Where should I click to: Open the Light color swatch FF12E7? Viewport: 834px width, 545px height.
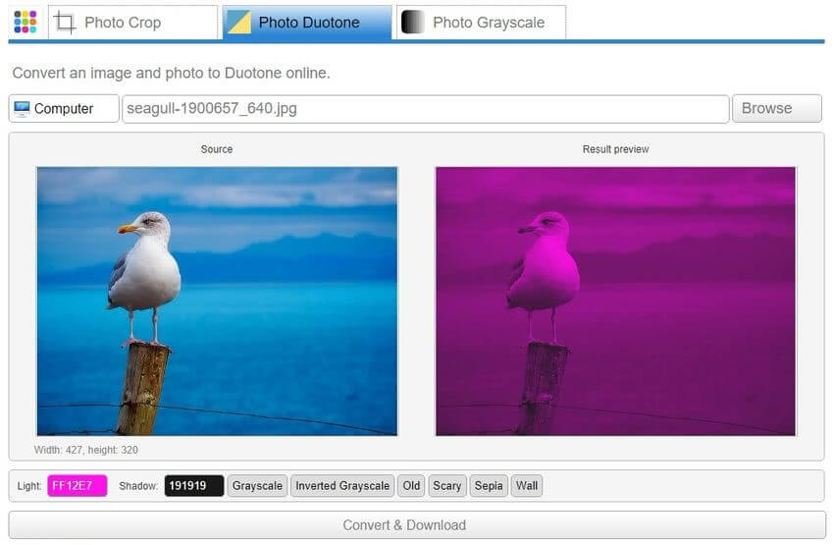78,485
